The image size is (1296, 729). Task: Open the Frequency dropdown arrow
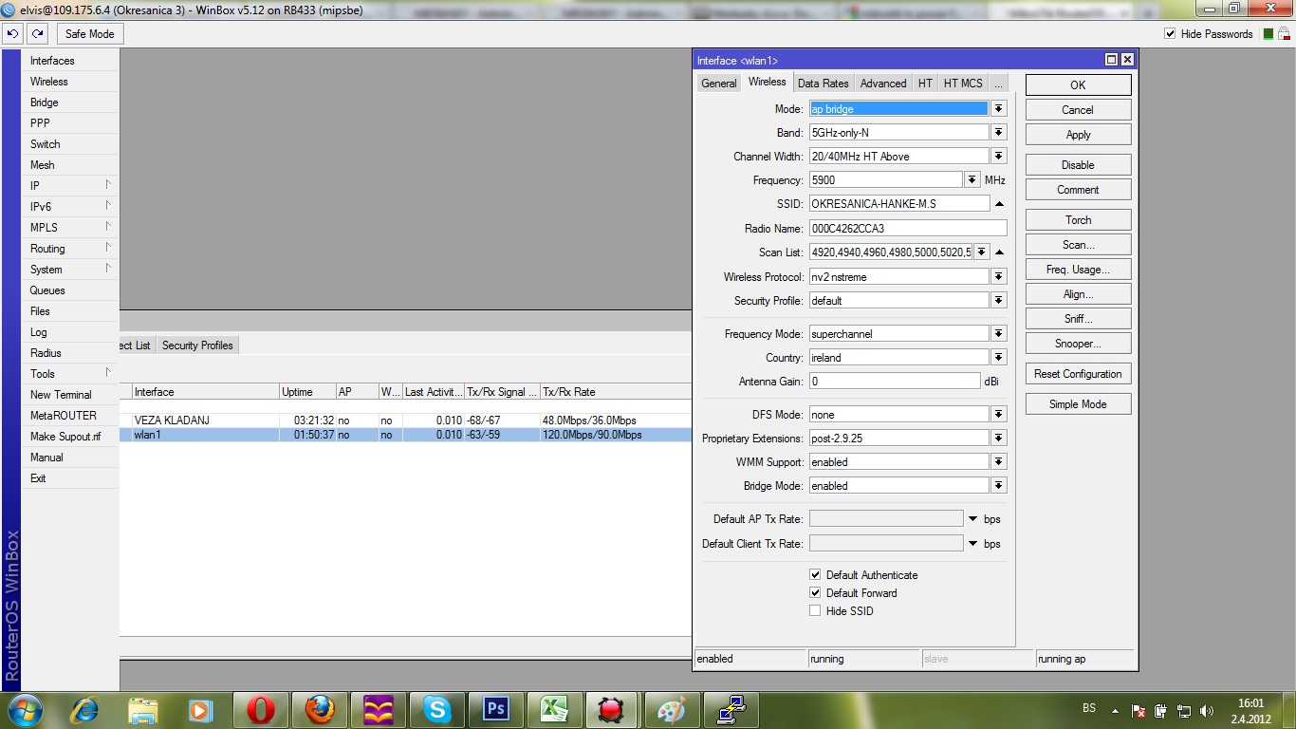point(972,179)
